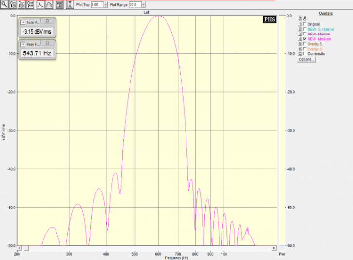Disable the NEW - Medium overlay

(305, 39)
